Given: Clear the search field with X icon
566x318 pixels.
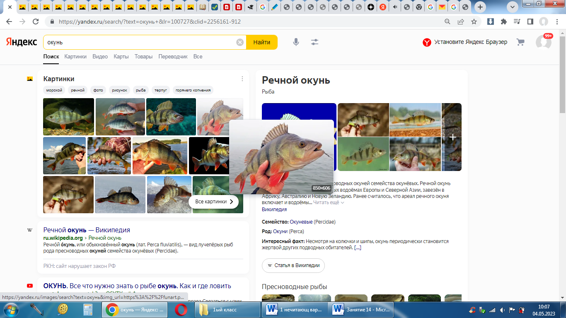Looking at the screenshot, I should (x=240, y=42).
